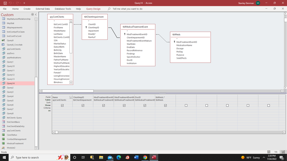This screenshot has height=161, width=287.
Task: Uncheck Show box for the ClientImpID column
Action: click(83, 105)
